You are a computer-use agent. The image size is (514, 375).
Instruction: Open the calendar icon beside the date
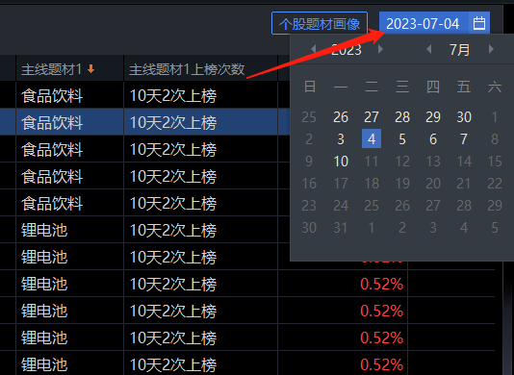coord(479,23)
